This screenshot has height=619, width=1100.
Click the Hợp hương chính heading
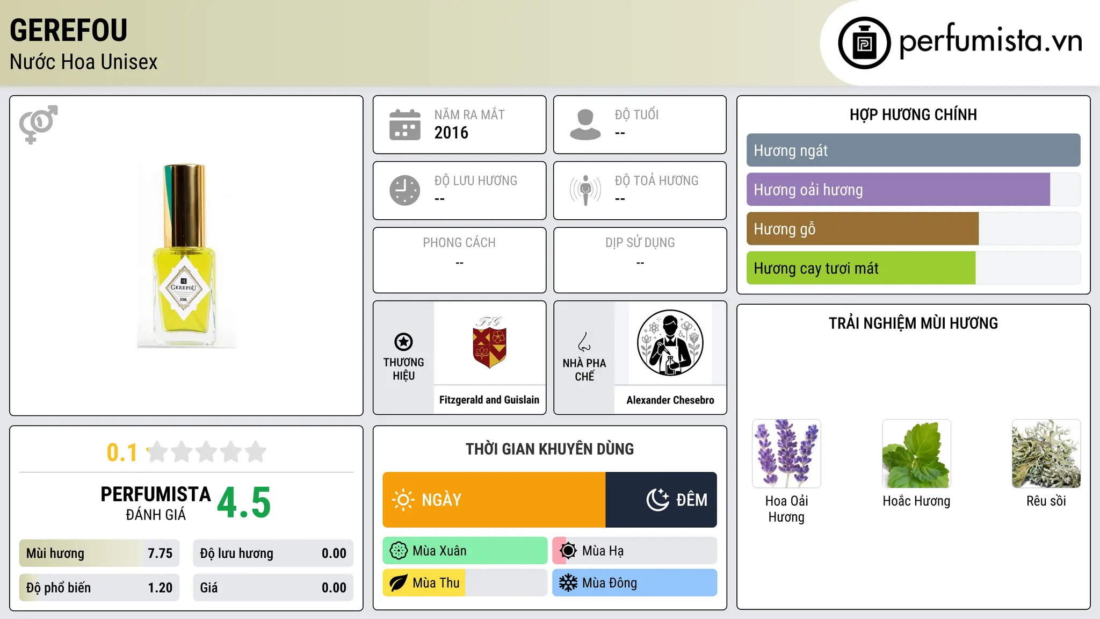coord(913,114)
